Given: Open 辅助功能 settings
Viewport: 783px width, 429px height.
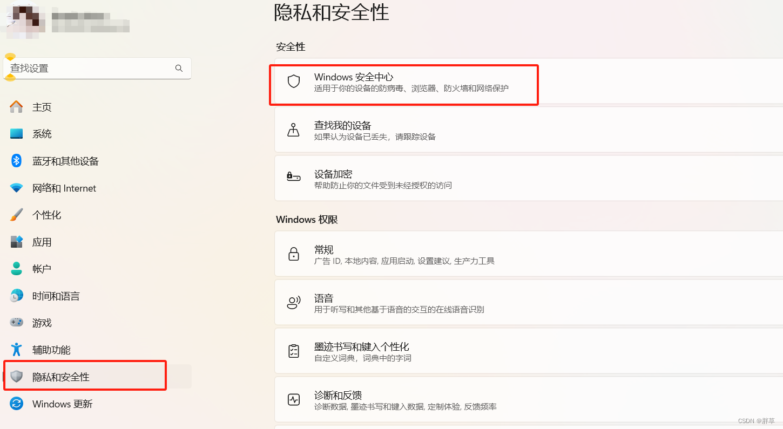Looking at the screenshot, I should (97, 350).
